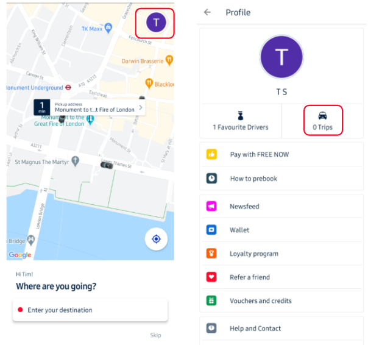Open Help and Contact menu entry

(x=281, y=329)
